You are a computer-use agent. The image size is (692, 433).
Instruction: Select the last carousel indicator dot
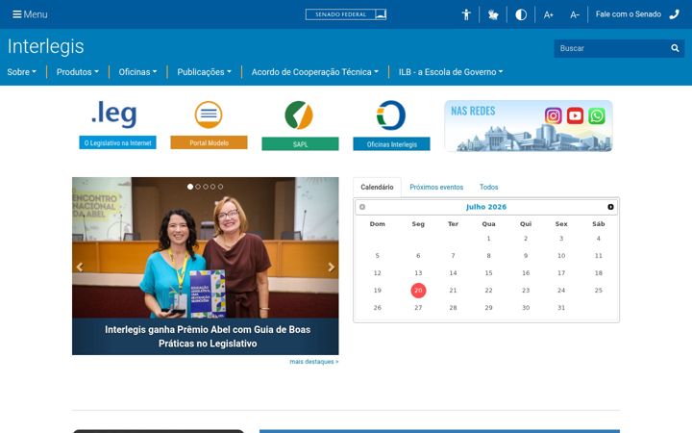coord(220,187)
